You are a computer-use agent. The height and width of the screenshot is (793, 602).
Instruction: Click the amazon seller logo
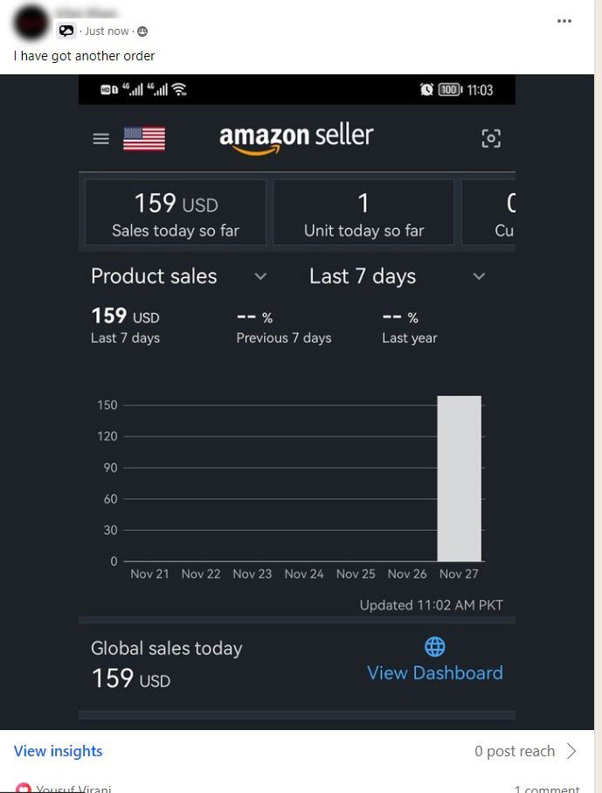point(296,137)
